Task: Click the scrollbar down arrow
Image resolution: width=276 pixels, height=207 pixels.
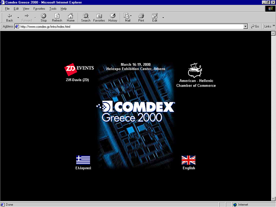Action: click(x=273, y=199)
